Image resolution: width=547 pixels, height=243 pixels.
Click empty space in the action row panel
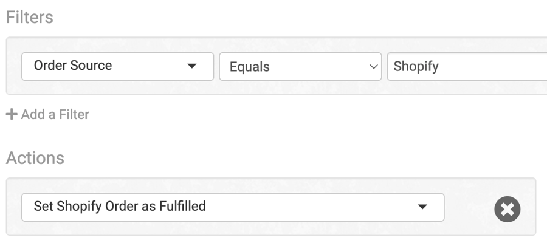click(x=469, y=207)
